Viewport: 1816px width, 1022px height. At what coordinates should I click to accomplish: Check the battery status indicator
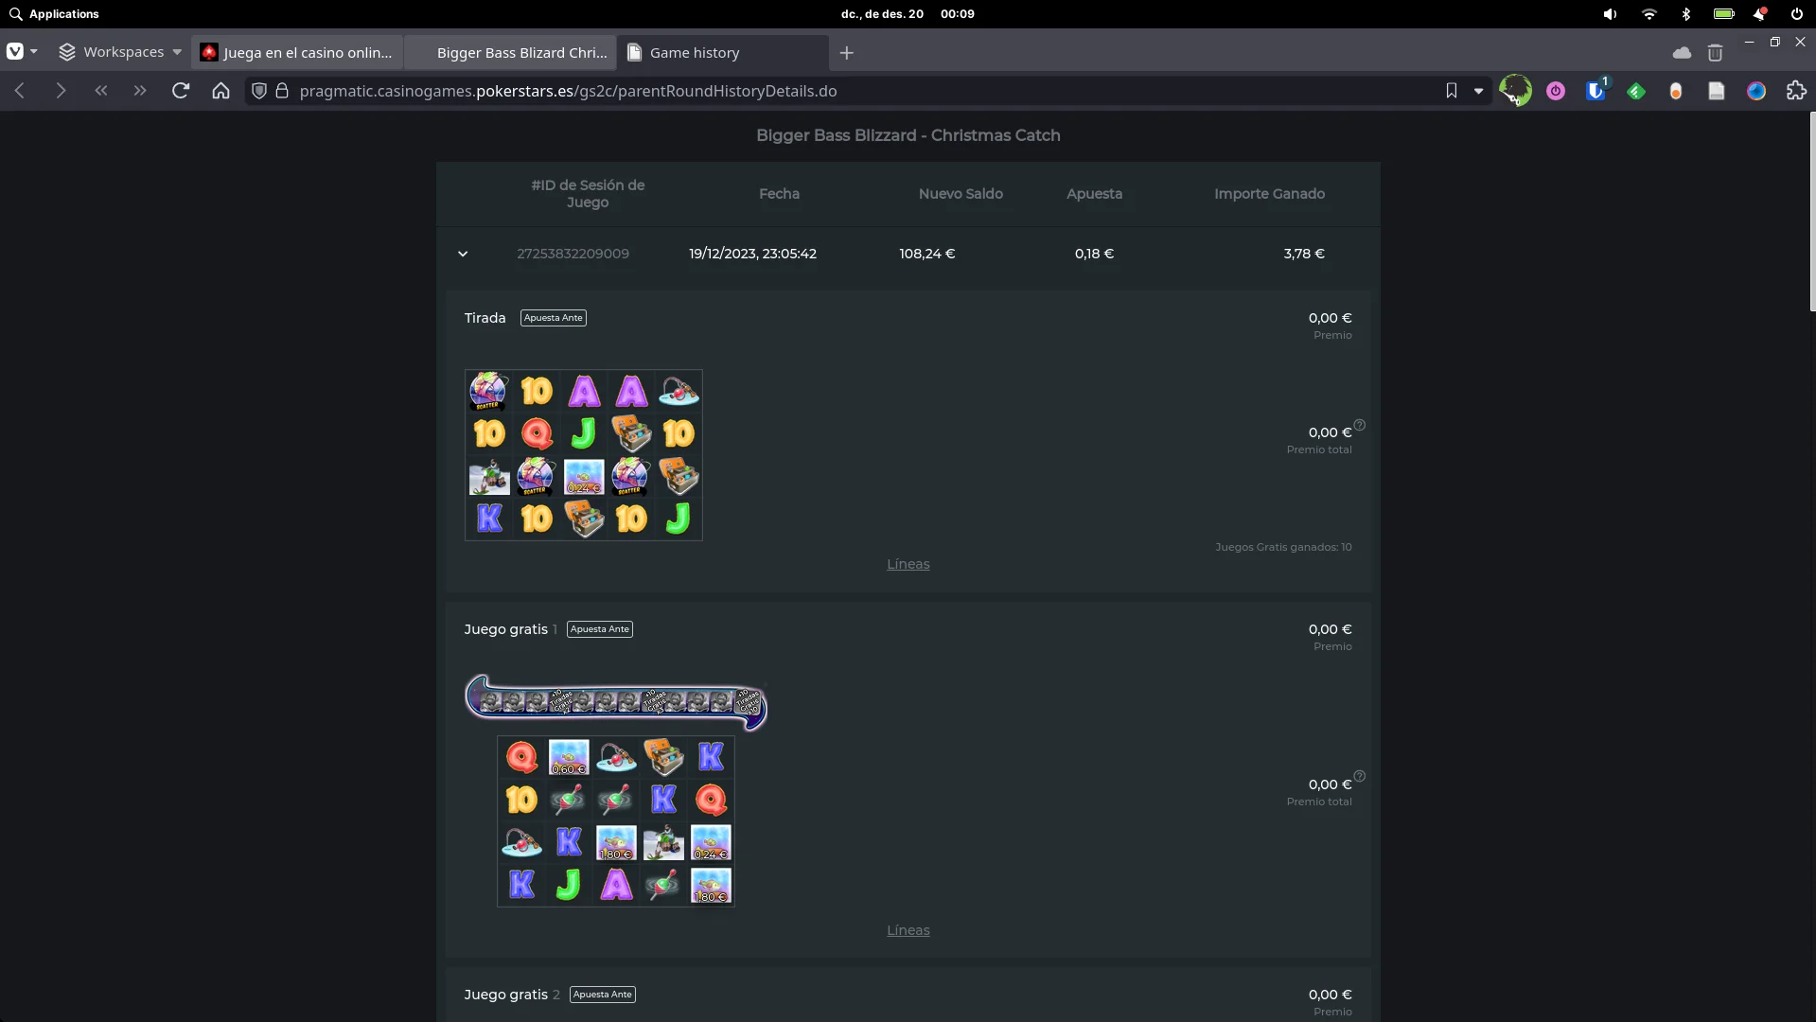tap(1724, 14)
